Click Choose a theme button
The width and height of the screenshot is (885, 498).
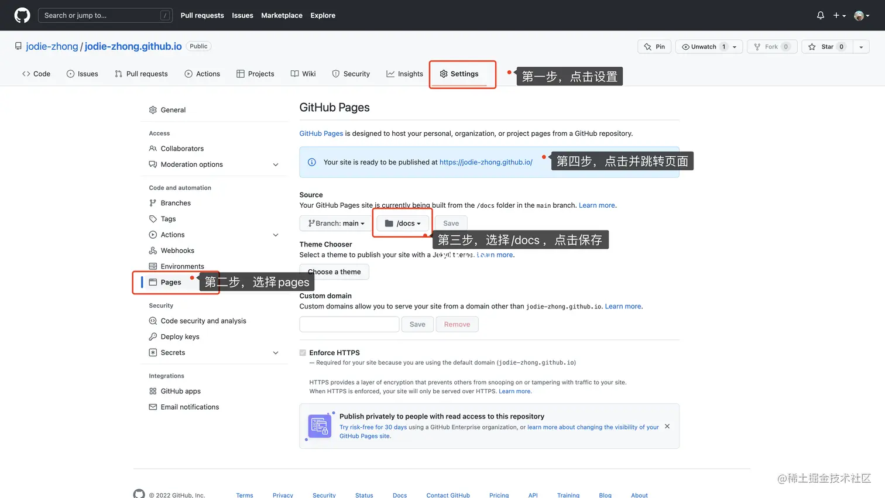[x=334, y=272]
